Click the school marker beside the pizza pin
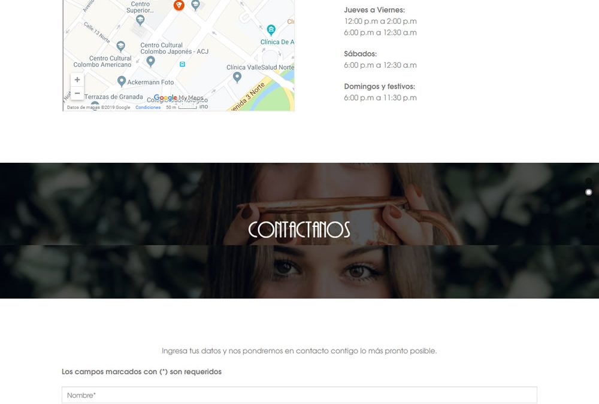Viewport: 599px width, 404px height. point(196,5)
